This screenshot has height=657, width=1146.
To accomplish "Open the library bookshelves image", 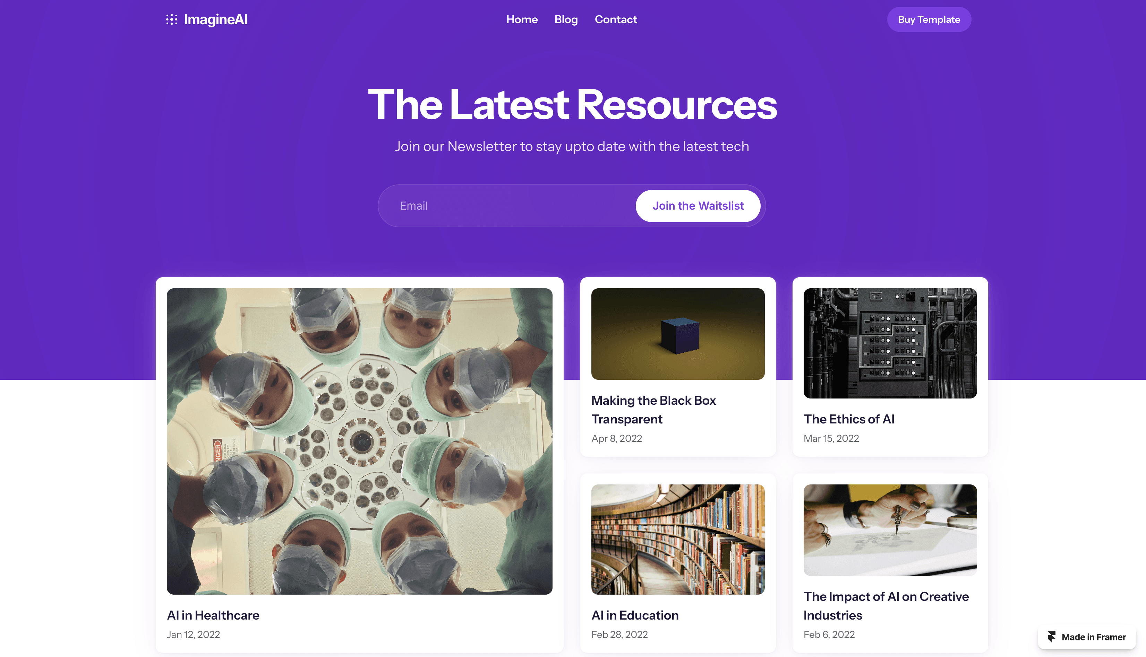I will click(x=678, y=539).
